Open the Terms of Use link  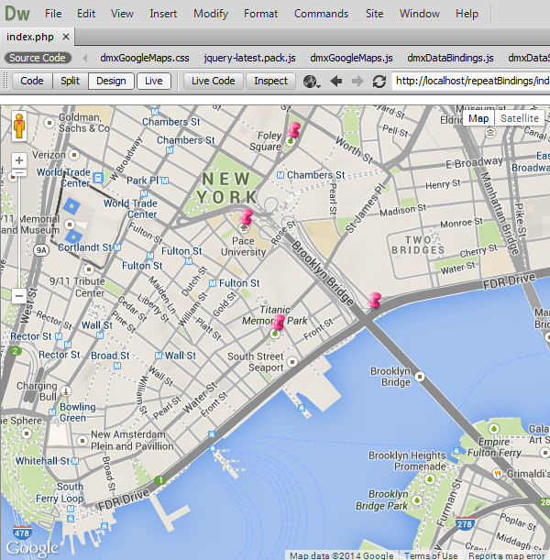431,555
